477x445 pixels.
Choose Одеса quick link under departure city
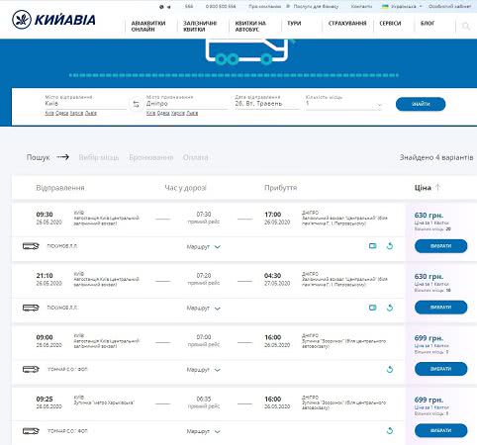61,113
